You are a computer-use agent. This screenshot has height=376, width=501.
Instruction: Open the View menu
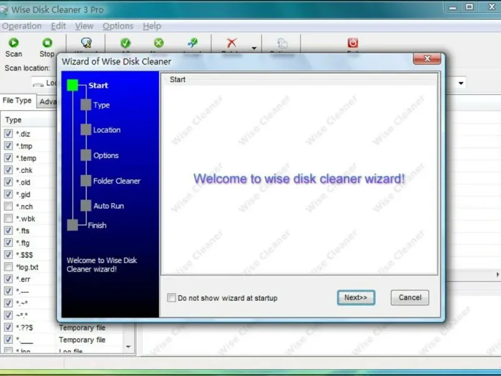pyautogui.click(x=84, y=26)
